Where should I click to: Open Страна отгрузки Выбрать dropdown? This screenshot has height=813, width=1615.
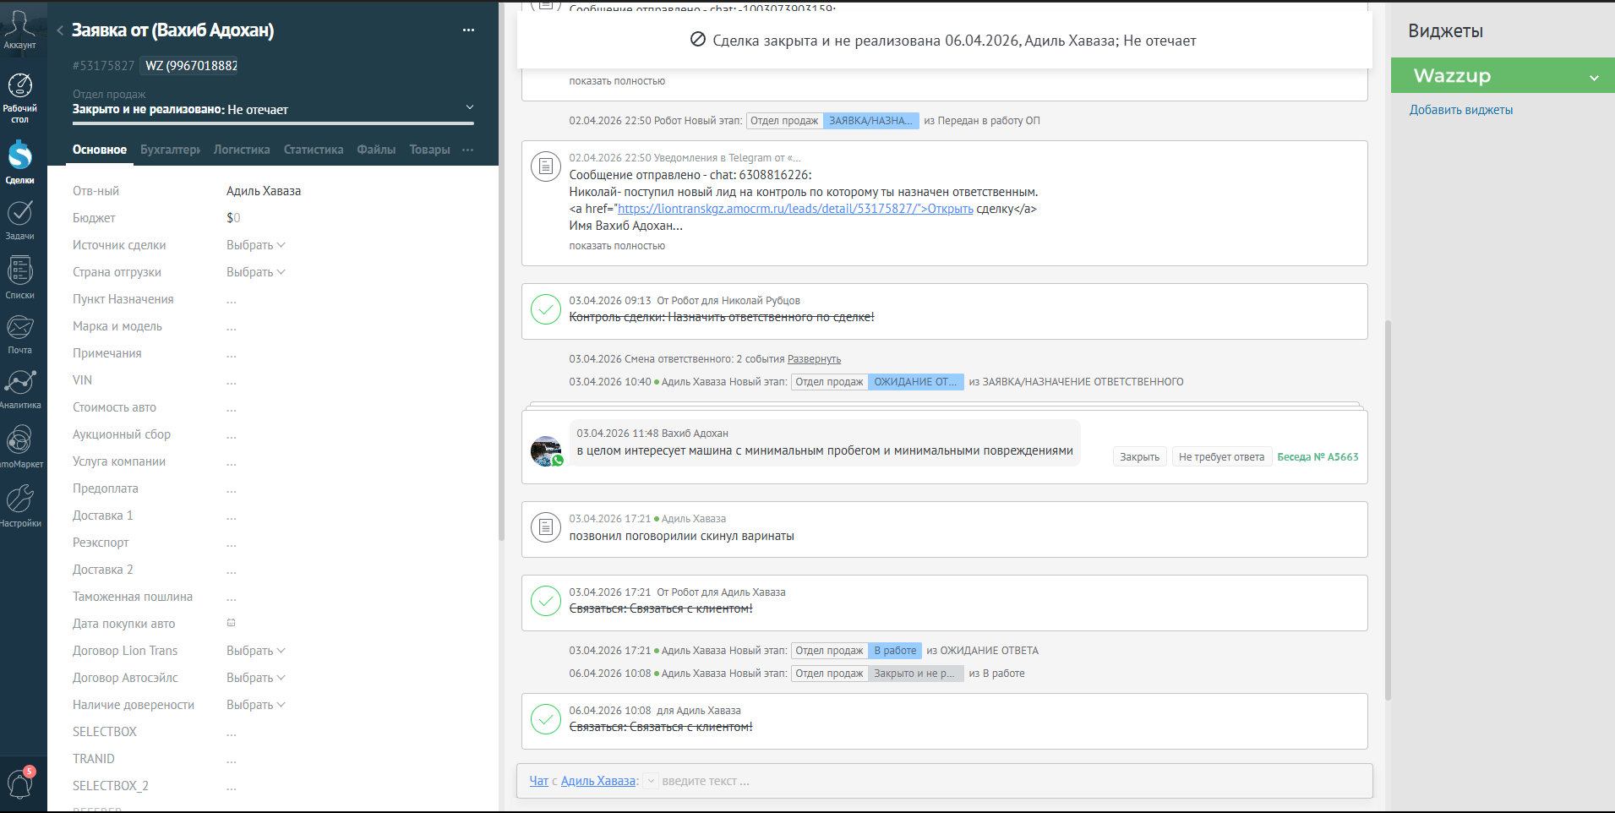pyautogui.click(x=256, y=272)
